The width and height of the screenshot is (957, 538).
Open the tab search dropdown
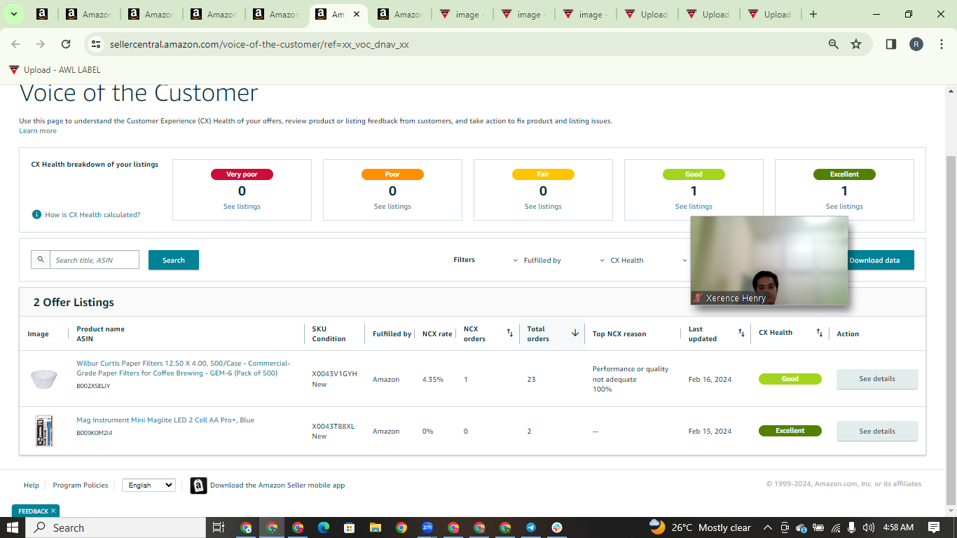coord(14,14)
